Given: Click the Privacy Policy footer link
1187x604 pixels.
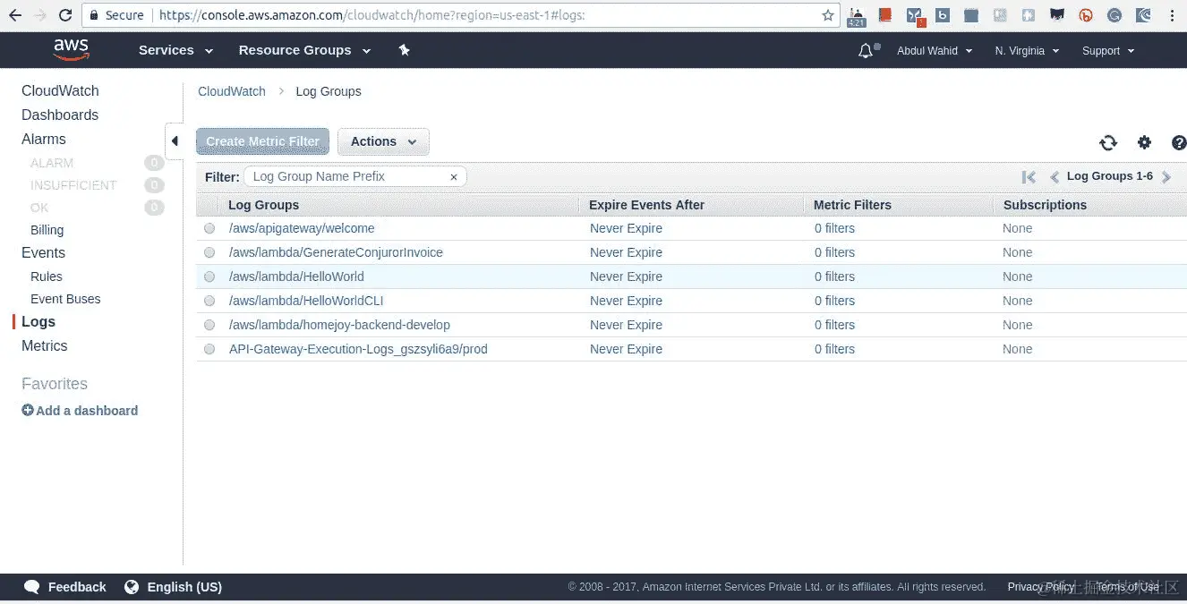Looking at the screenshot, I should coord(1041,587).
